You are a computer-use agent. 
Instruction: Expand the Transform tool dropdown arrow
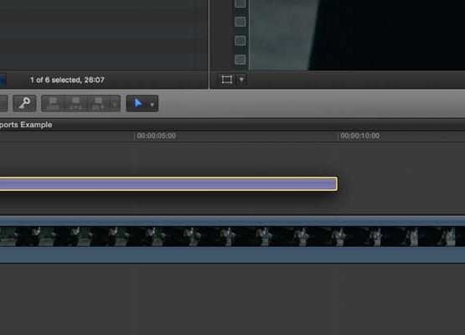tap(241, 80)
